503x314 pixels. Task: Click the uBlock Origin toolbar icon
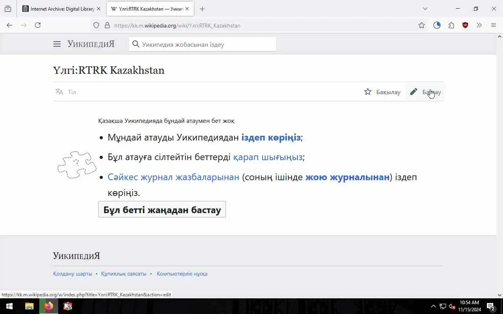pyautogui.click(x=465, y=25)
